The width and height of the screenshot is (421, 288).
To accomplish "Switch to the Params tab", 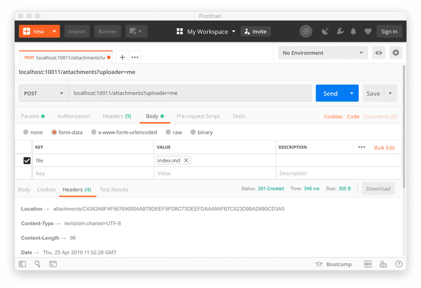I will coord(33,117).
